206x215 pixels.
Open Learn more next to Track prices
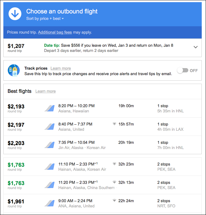pyautogui.click(x=61, y=68)
